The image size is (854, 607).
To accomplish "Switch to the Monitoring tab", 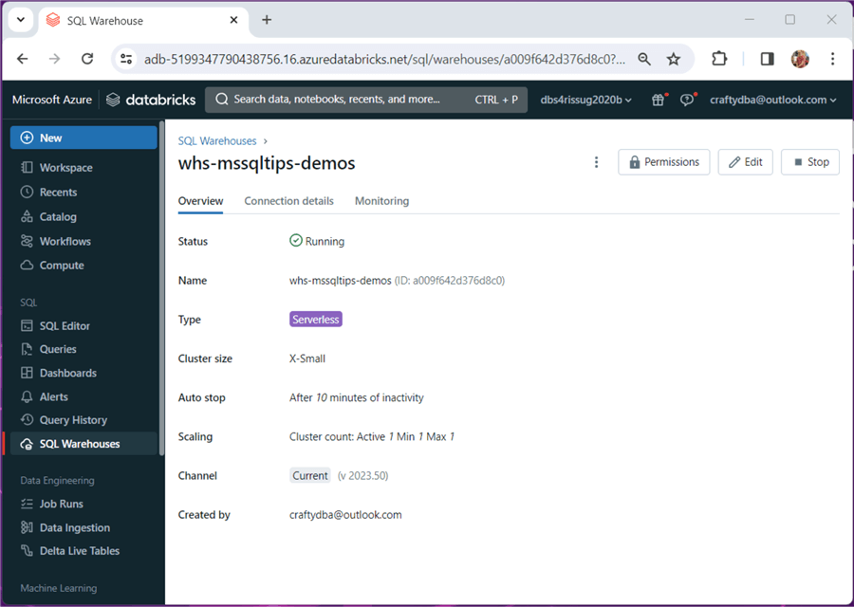I will coord(381,201).
